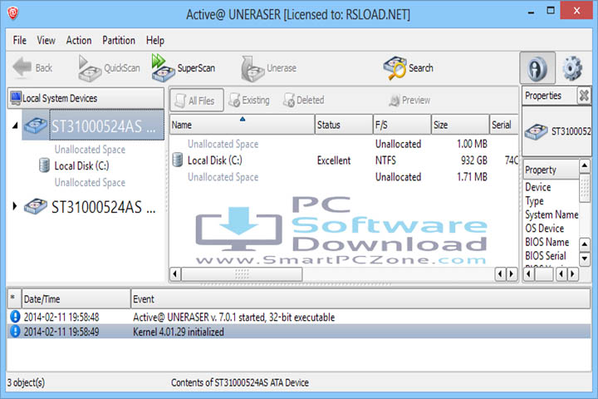Click the asterisk log column header

14,299
